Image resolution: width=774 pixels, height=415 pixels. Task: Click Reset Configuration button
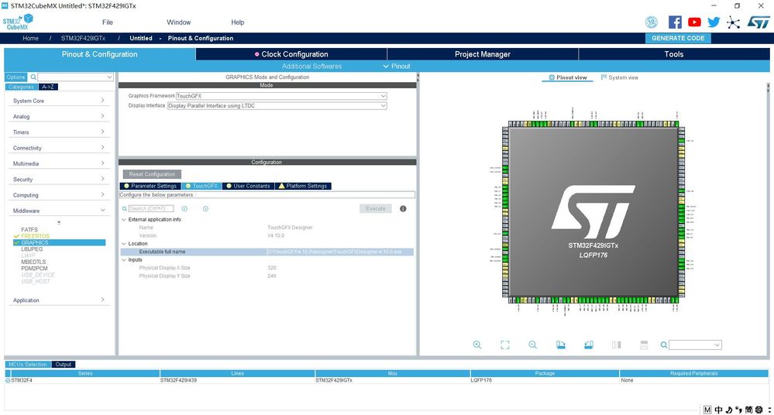pyautogui.click(x=152, y=174)
